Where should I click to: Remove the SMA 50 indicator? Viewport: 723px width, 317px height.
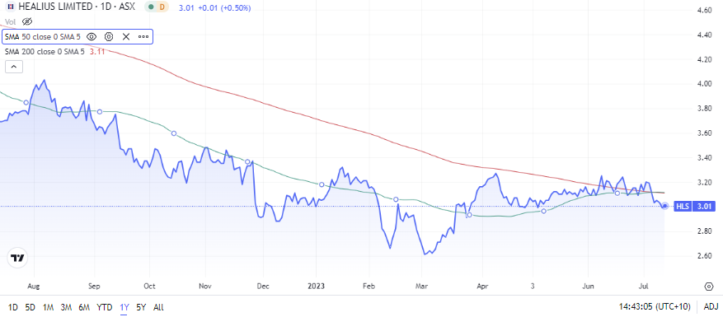126,36
